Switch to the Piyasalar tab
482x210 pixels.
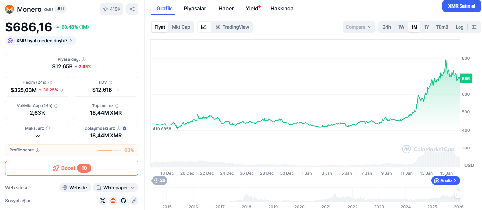pyautogui.click(x=195, y=8)
